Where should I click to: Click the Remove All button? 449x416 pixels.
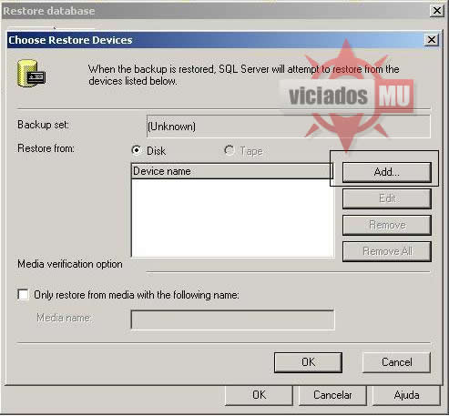387,251
